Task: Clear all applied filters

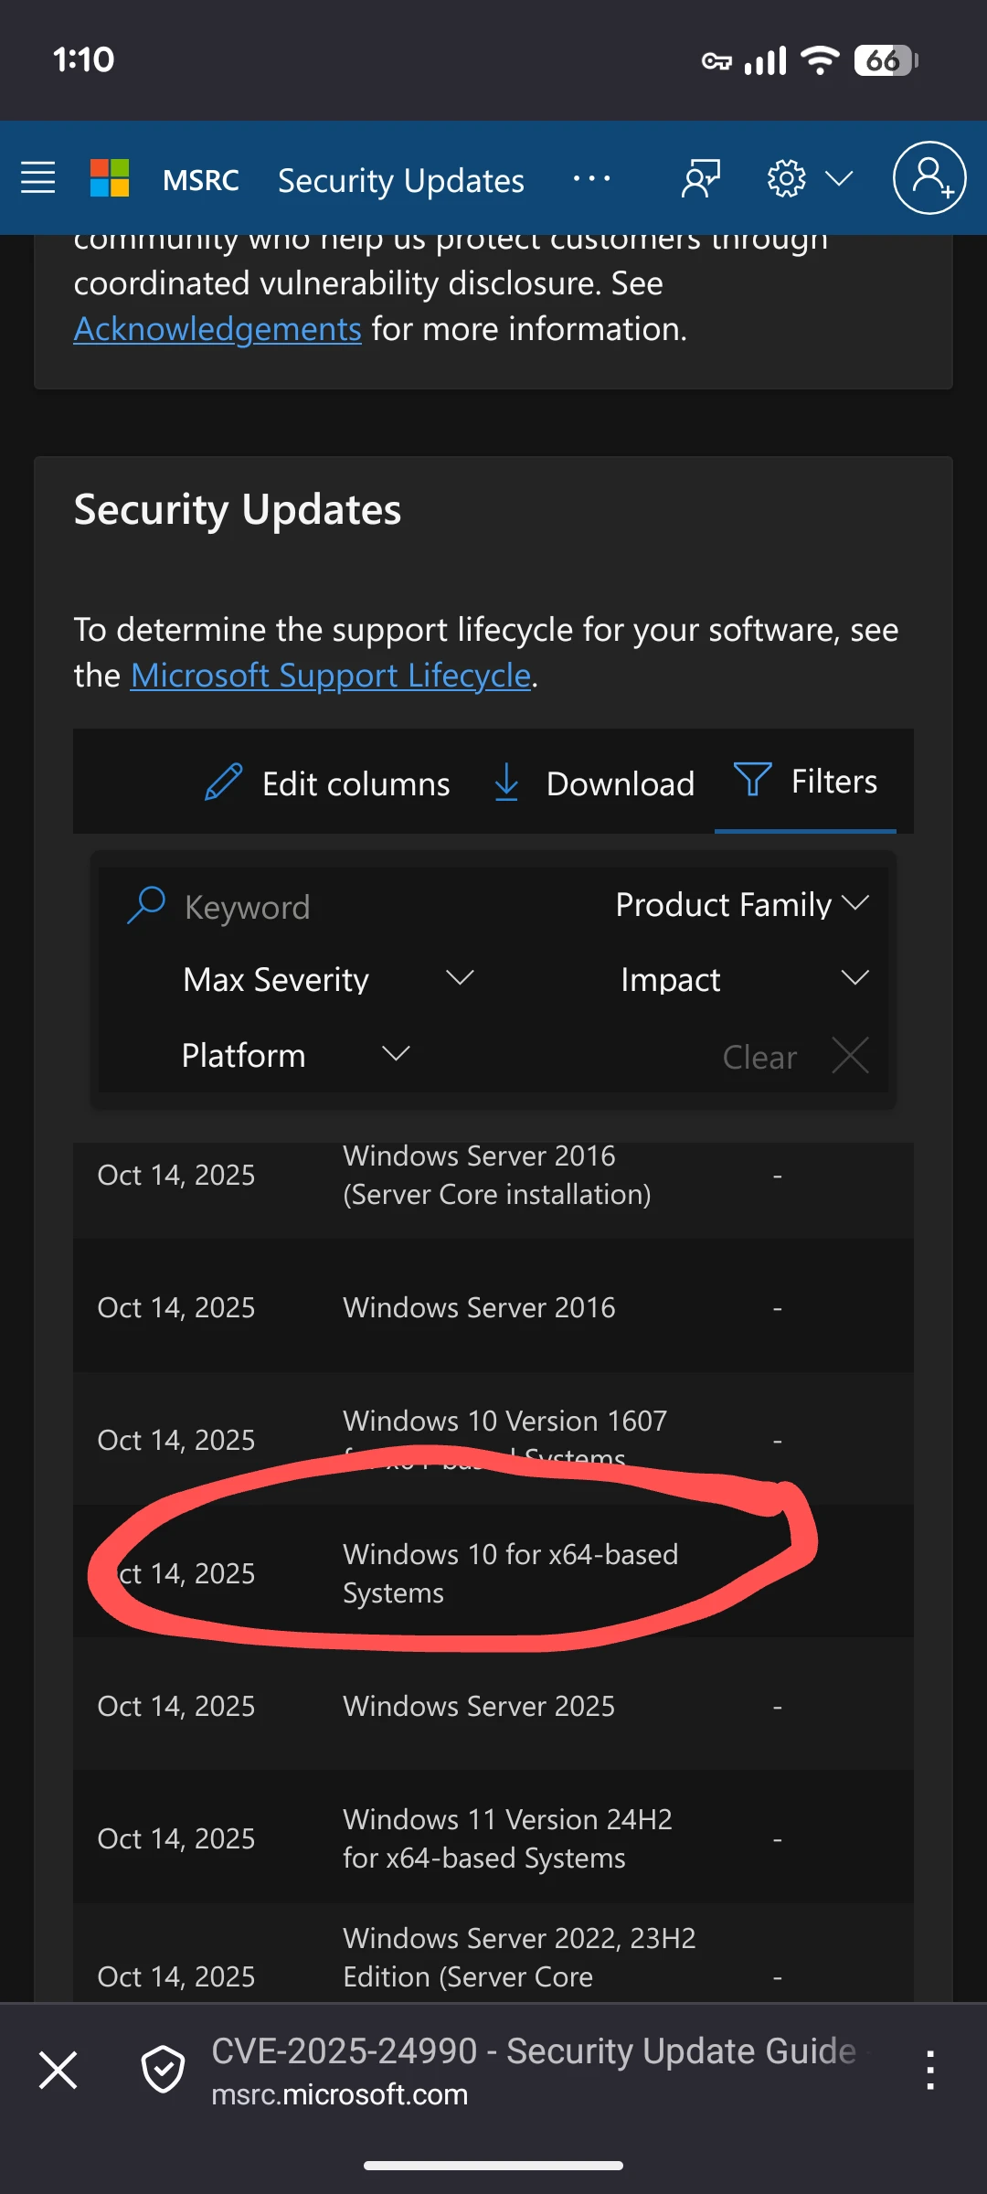Action: coord(794,1058)
